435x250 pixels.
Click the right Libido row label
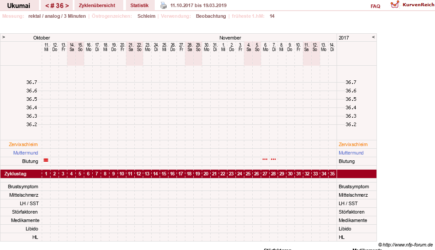click(x=345, y=229)
